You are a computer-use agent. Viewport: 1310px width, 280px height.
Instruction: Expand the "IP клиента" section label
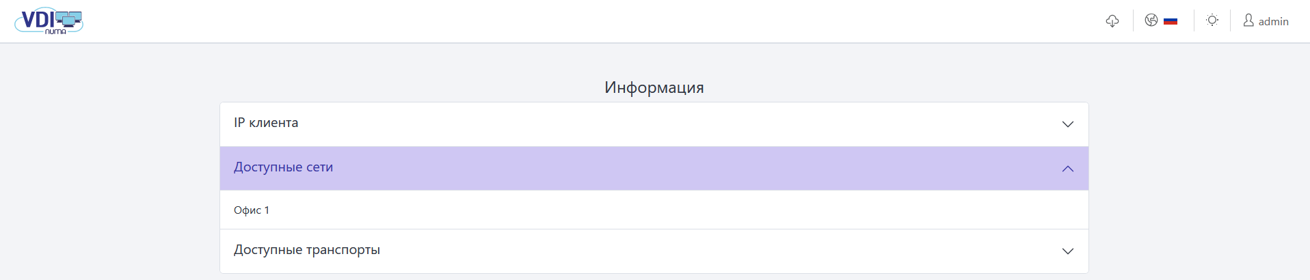[266, 123]
